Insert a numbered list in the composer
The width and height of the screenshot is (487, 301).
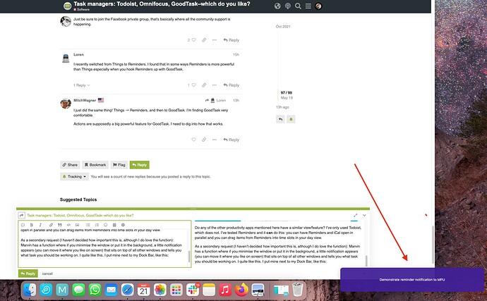click(97, 225)
